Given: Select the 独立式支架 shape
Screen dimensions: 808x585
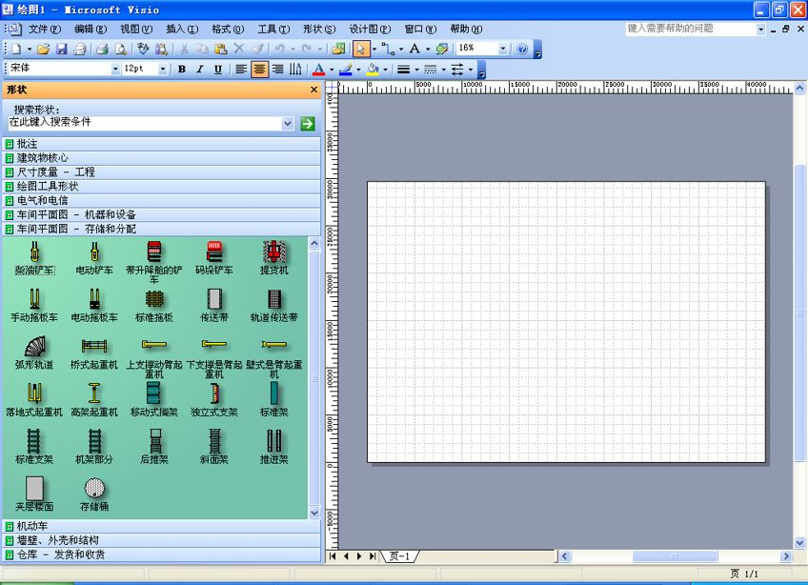Looking at the screenshot, I should (214, 400).
